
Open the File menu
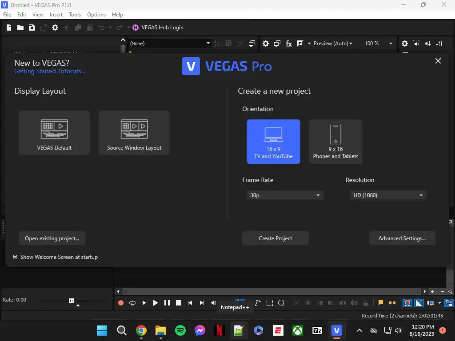(7, 15)
